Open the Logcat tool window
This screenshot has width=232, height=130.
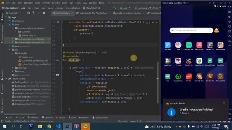click(x=61, y=117)
